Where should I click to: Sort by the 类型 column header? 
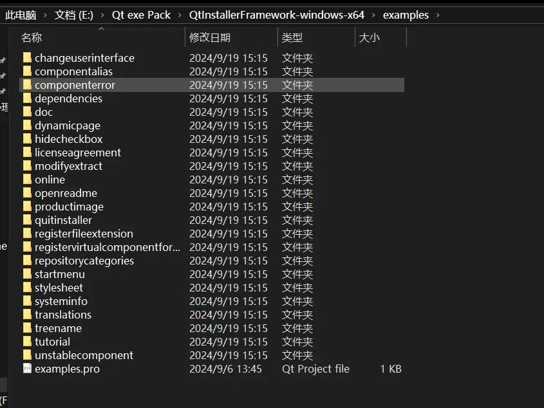pos(292,37)
